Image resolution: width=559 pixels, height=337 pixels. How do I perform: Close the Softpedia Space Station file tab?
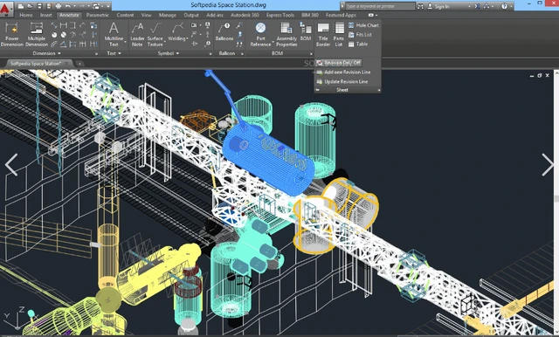(66, 64)
